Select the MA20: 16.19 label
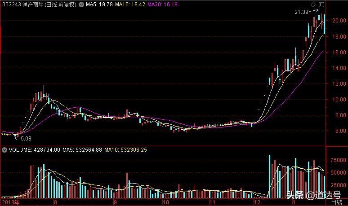Image resolution: width=348 pixels, height=206 pixels. click(162, 4)
